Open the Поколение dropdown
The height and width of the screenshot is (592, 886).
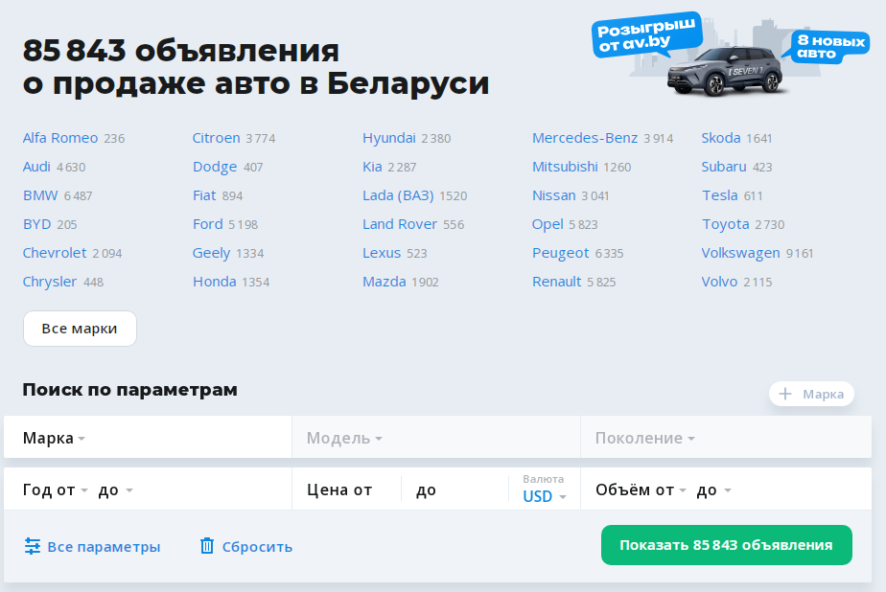[x=726, y=438]
